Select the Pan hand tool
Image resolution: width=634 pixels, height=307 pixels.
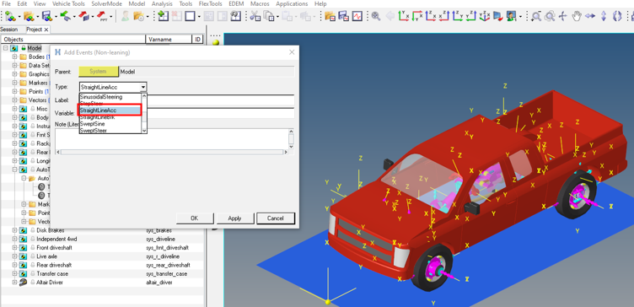[x=577, y=16]
